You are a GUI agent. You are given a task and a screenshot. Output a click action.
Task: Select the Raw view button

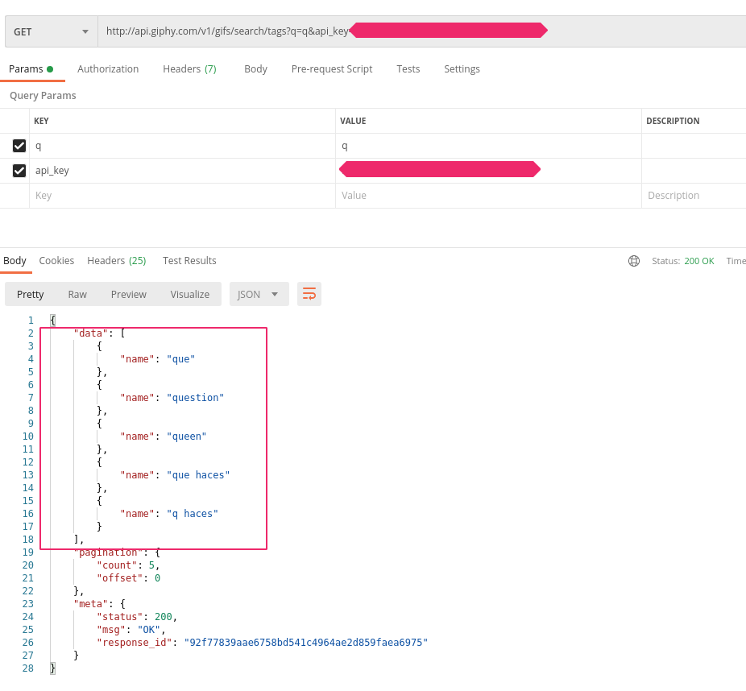click(x=77, y=295)
